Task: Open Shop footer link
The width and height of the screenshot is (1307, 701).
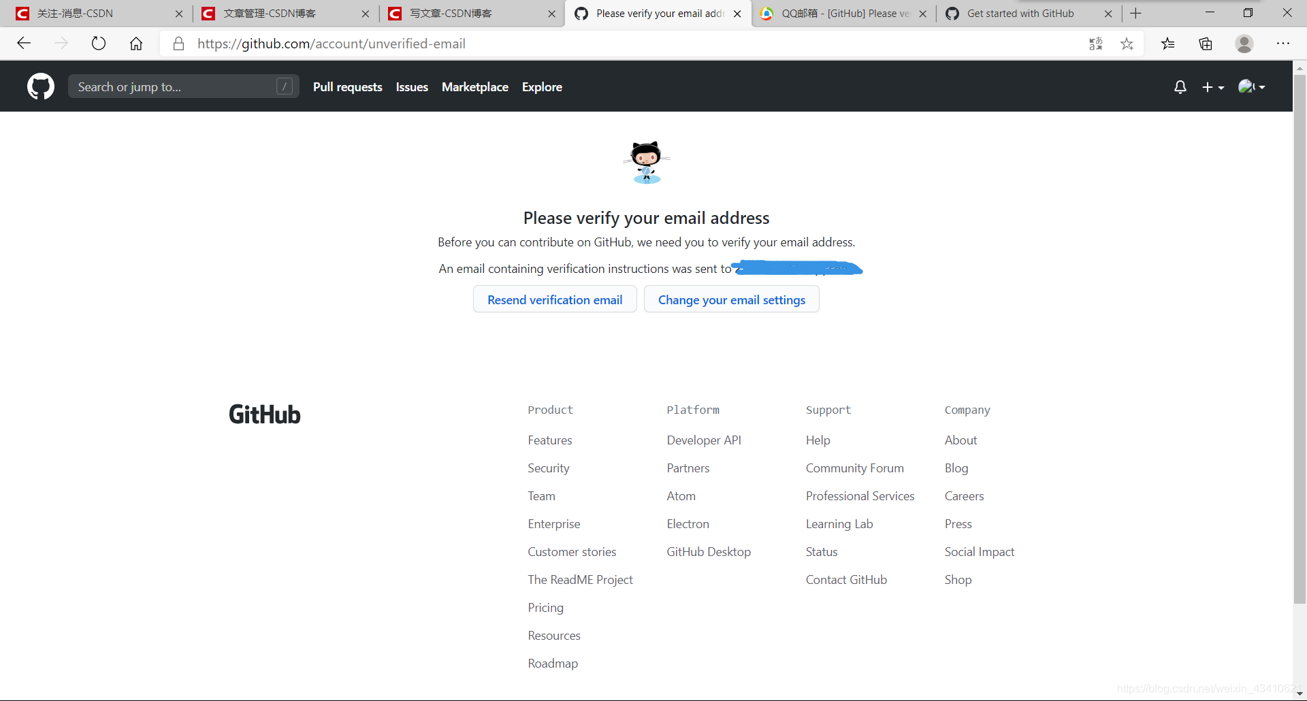Action: (958, 580)
